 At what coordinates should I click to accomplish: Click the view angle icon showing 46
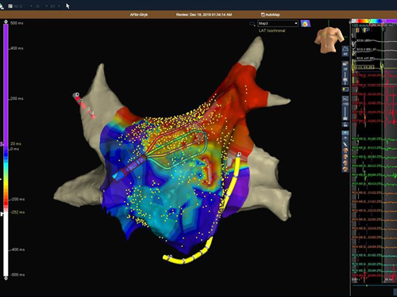(345, 51)
